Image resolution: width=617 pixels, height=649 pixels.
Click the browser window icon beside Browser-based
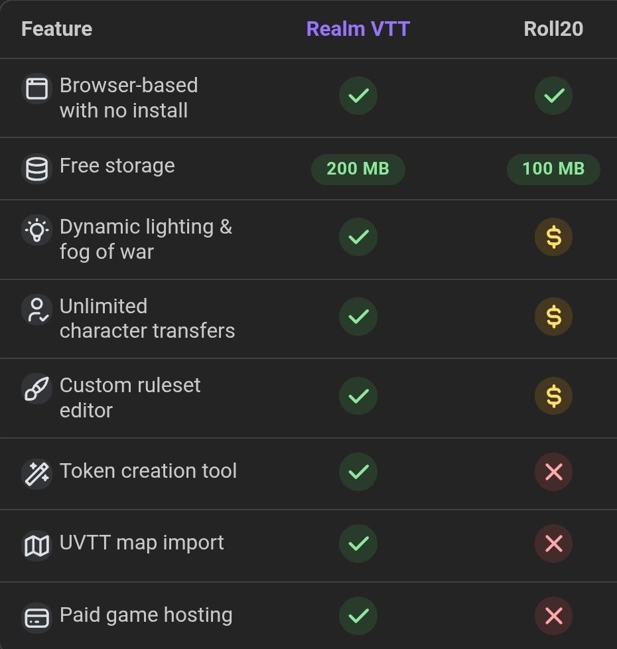[36, 88]
